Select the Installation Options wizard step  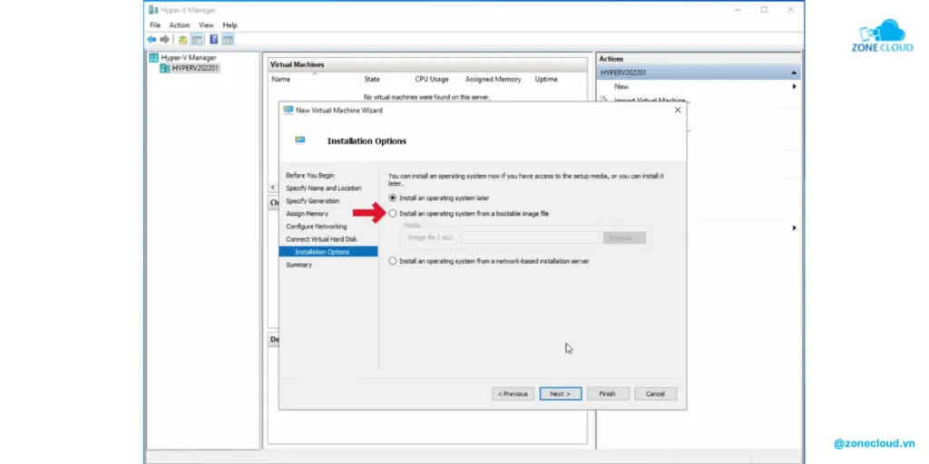[328, 252]
